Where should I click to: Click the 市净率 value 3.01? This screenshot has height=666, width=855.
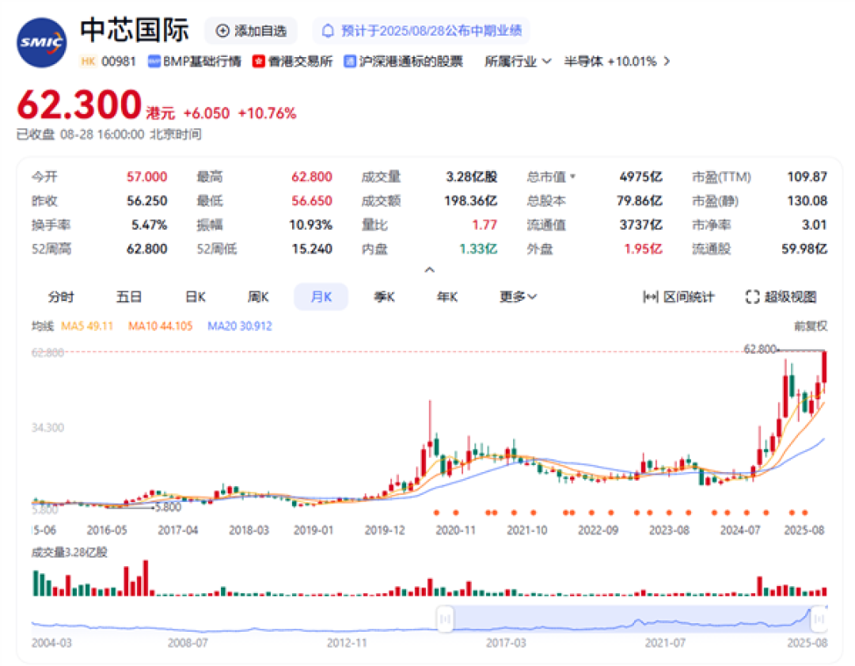(x=814, y=225)
